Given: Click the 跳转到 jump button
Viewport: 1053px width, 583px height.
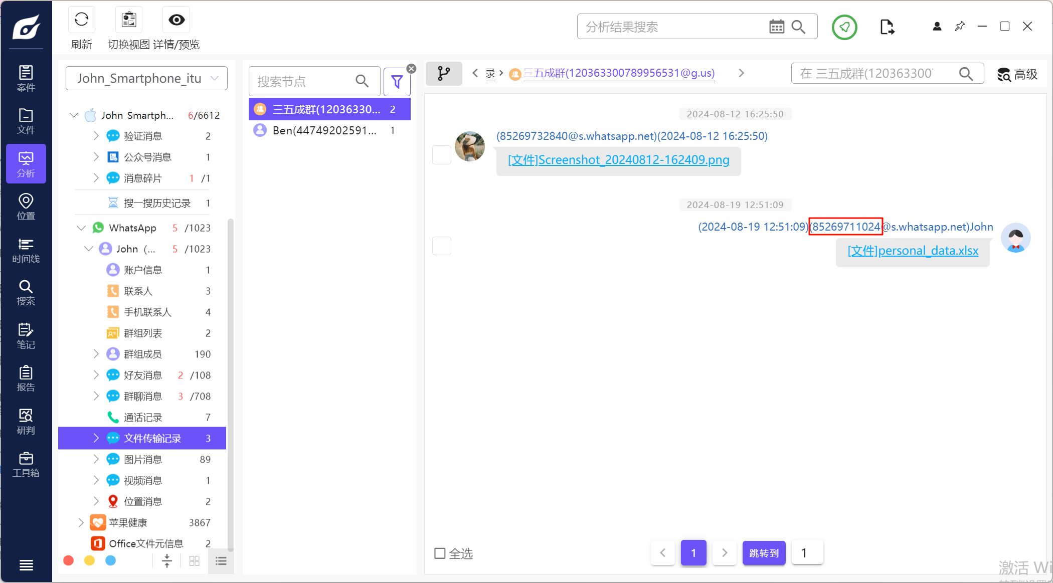Looking at the screenshot, I should point(764,553).
